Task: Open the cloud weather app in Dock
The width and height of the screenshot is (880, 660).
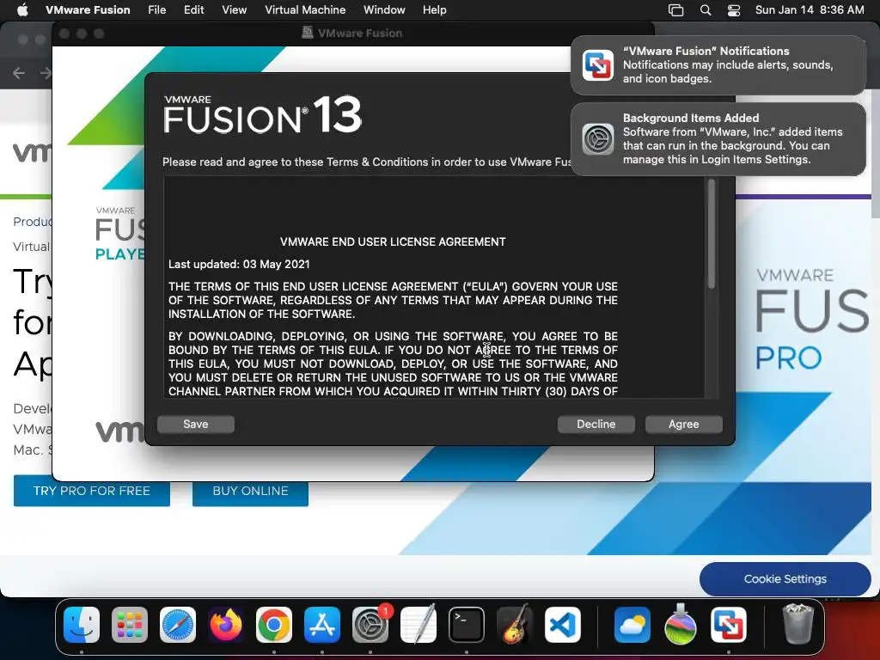Action: point(632,625)
